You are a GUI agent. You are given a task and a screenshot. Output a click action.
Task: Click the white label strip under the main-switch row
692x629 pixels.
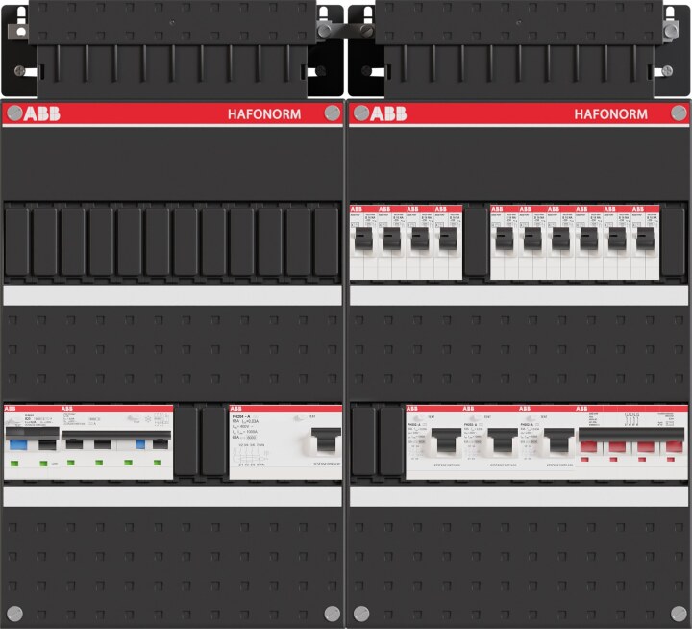(519, 496)
